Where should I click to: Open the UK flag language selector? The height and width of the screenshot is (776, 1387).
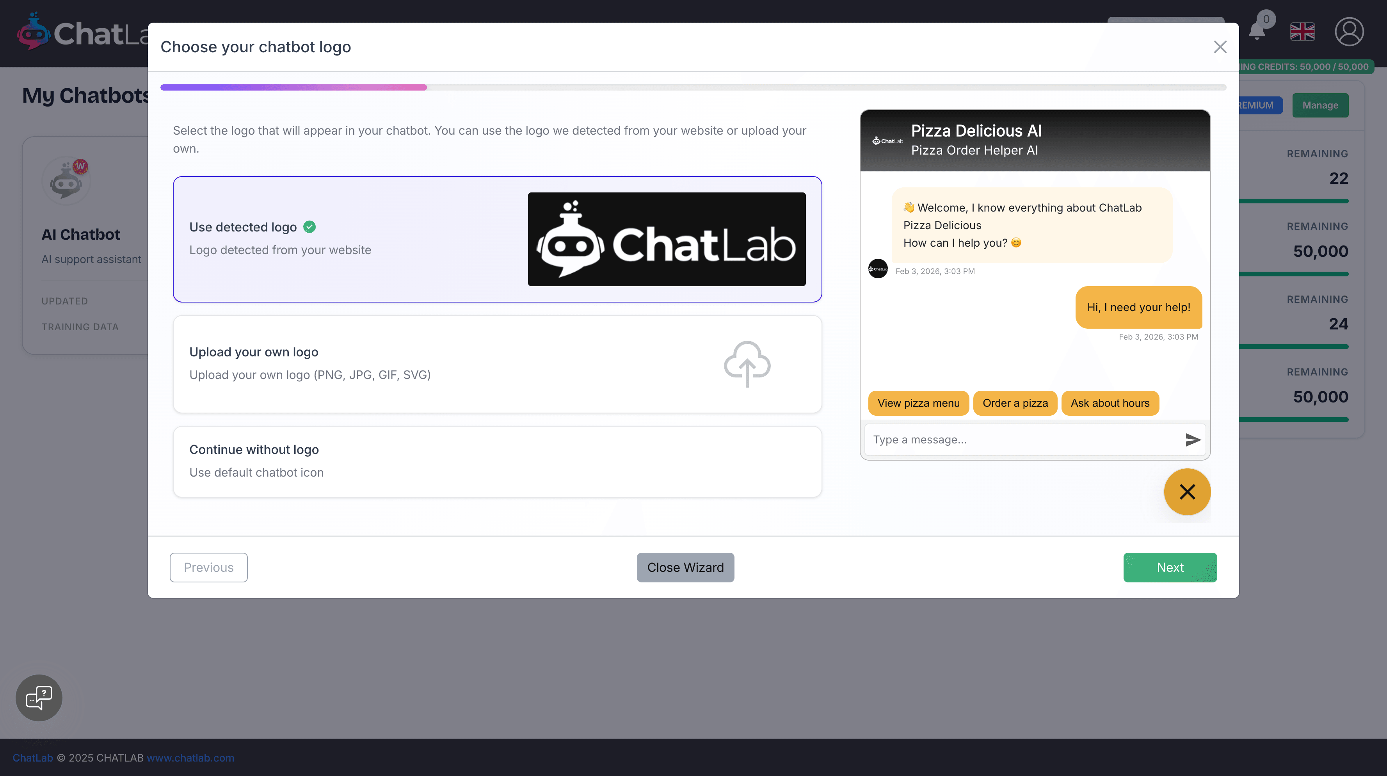point(1302,32)
